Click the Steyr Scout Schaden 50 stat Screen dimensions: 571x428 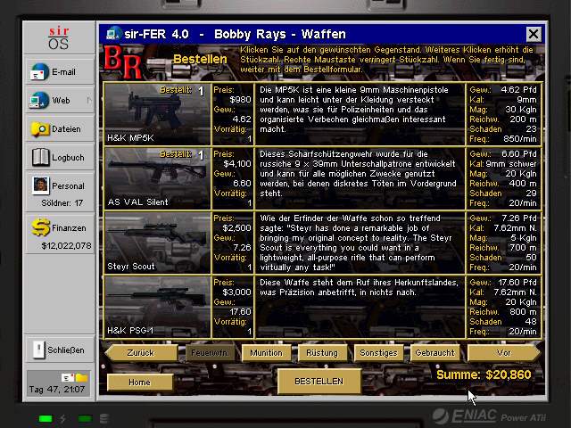[x=503, y=258]
